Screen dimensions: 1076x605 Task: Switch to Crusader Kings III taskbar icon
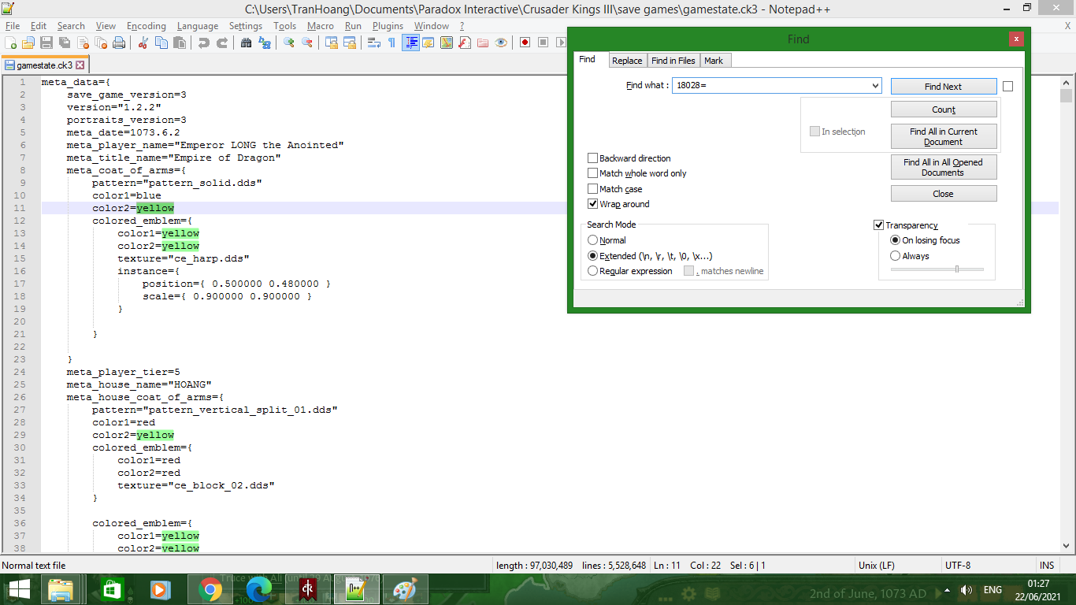tap(307, 589)
